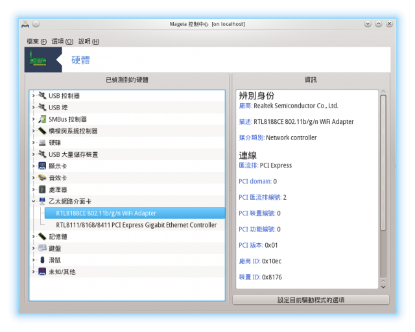Expand the 鍵盤 tree node
The height and width of the screenshot is (332, 415).
tap(33, 248)
